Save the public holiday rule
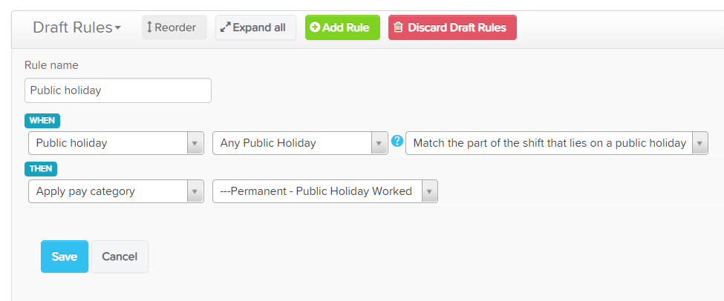Screen dimensions: 724x301 point(64,257)
